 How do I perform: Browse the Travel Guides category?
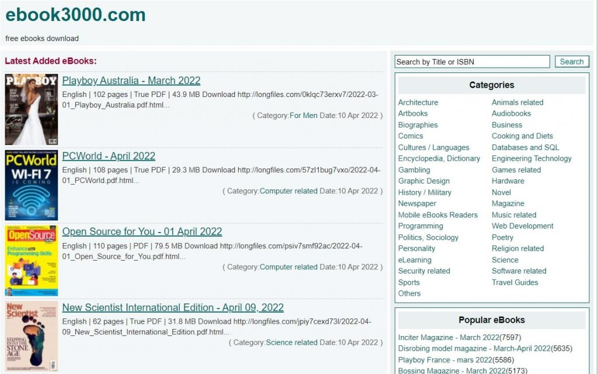[x=514, y=282]
